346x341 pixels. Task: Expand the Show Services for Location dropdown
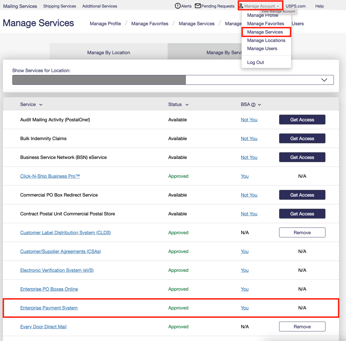tap(173, 80)
